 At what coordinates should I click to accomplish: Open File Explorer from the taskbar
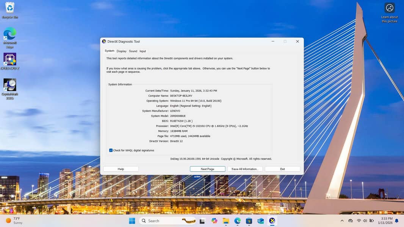pos(226,221)
